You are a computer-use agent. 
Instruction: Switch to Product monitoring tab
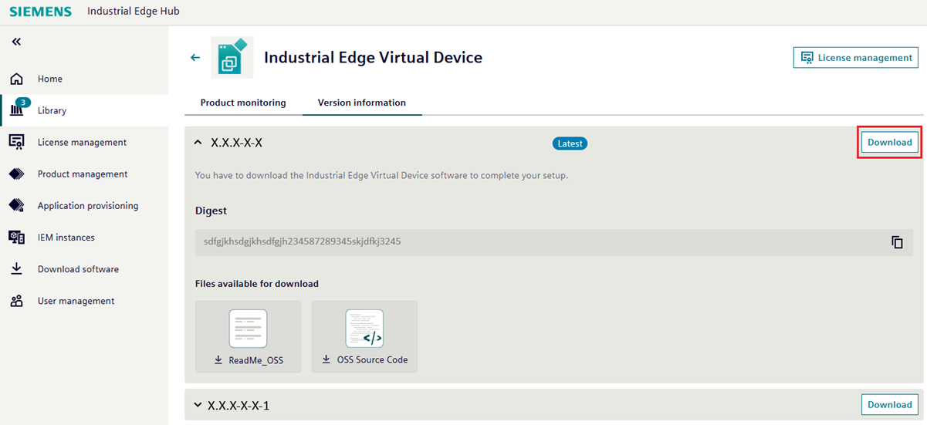point(243,103)
